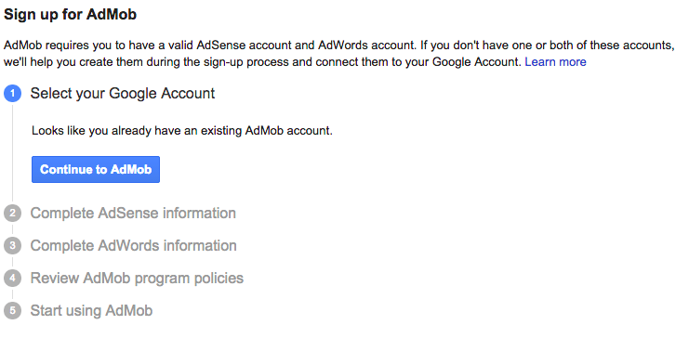Open the 'Learn more' link

coord(555,62)
